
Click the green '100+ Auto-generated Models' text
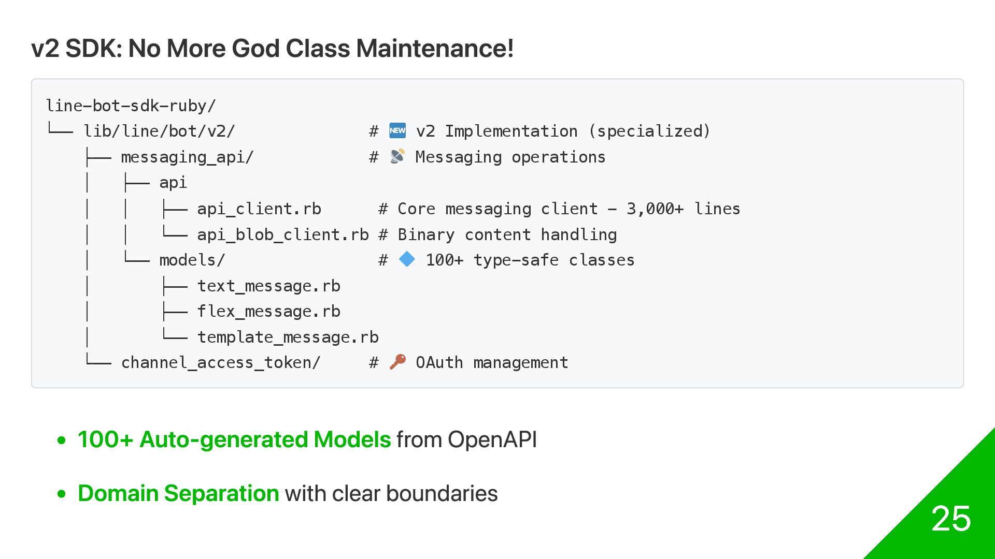click(x=234, y=439)
